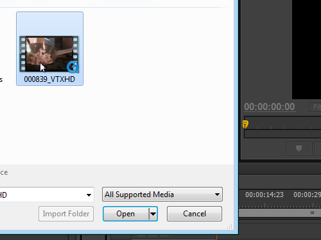Click the monitor zoom scroll bar below ruler
Image resolution: width=321 pixels, height=240 pixels.
coord(282,134)
